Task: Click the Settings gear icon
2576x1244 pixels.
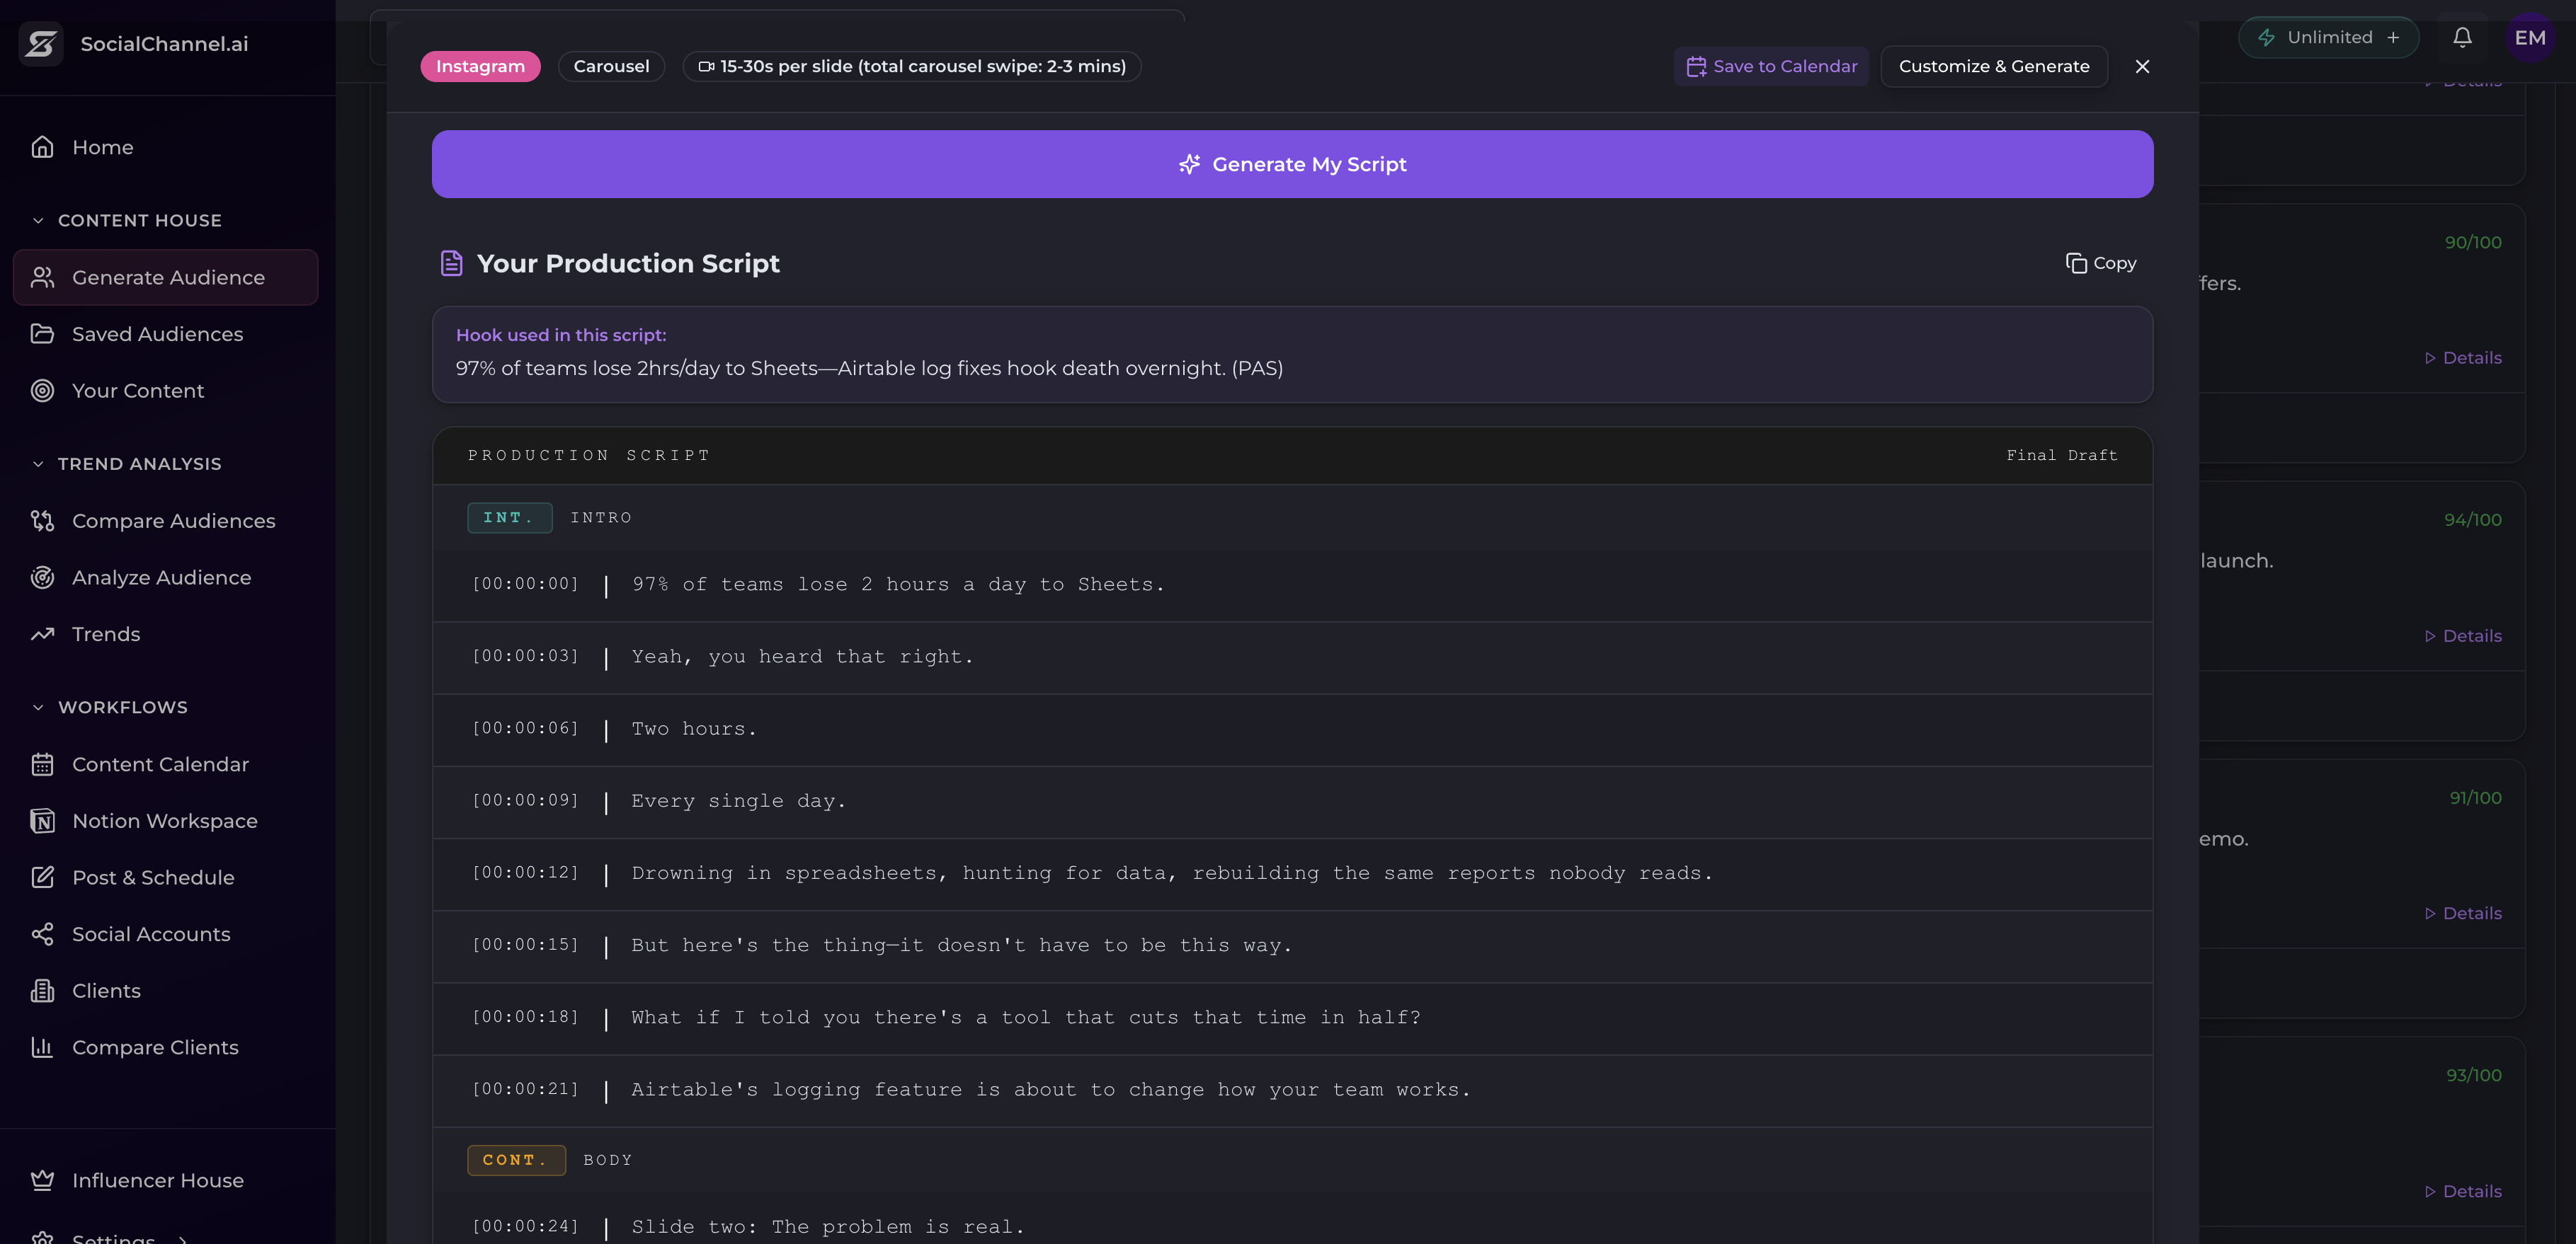Action: tap(42, 1239)
